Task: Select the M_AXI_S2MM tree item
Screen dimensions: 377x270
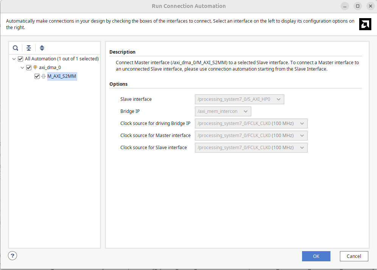Action: [x=62, y=76]
